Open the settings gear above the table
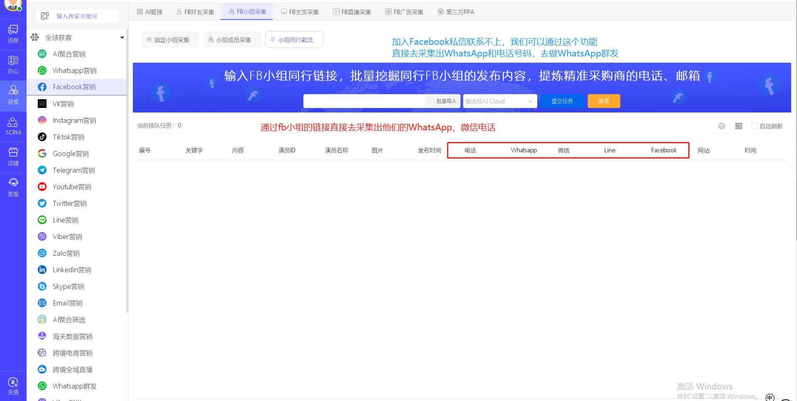 pyautogui.click(x=721, y=126)
